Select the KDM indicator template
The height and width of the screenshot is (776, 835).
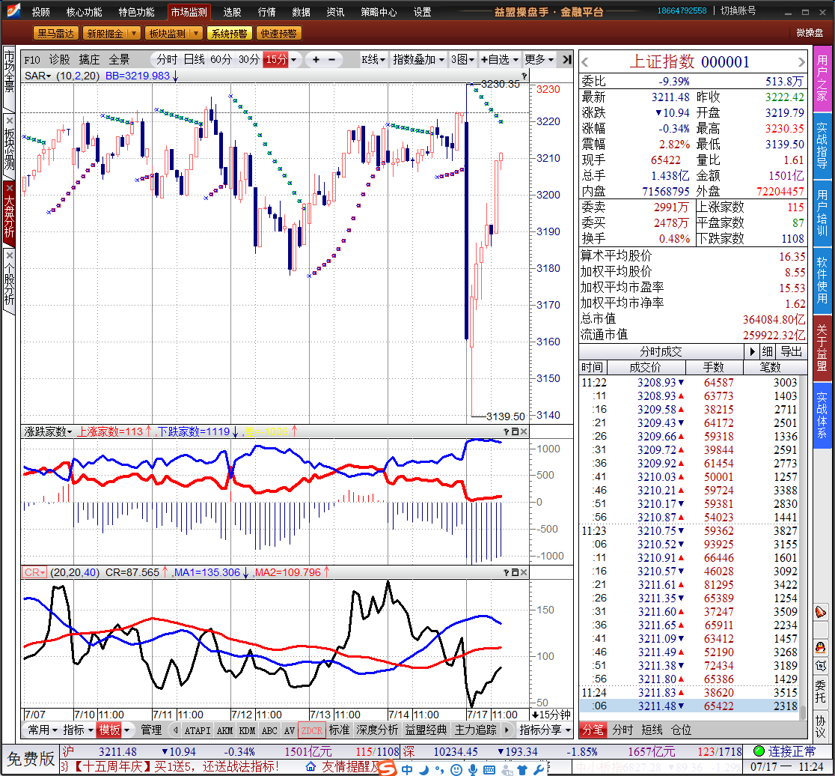247,730
